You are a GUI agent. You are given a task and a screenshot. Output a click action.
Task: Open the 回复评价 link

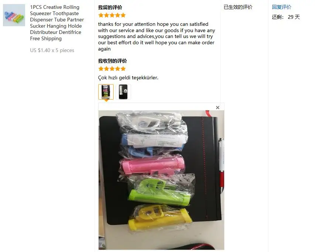[x=281, y=7]
